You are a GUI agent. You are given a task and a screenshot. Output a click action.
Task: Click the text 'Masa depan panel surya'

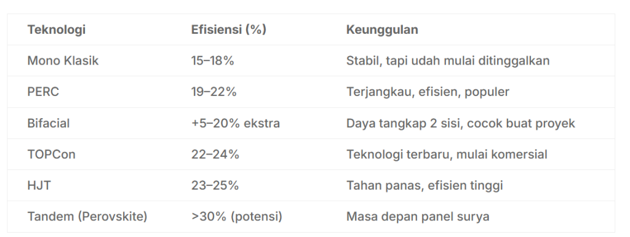[418, 217]
